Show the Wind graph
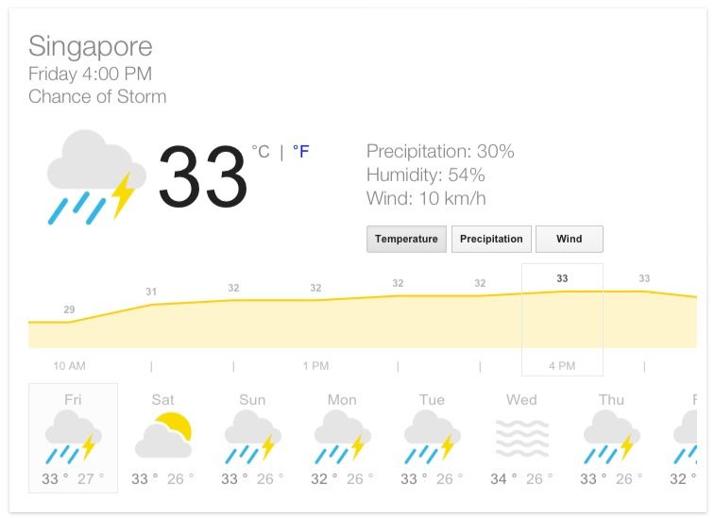The width and height of the screenshot is (715, 518). point(570,239)
